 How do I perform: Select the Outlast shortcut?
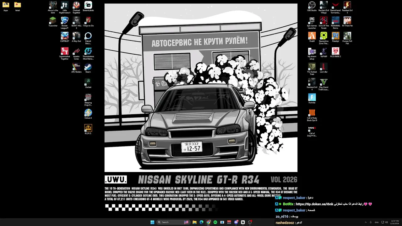pyautogui.click(x=88, y=83)
